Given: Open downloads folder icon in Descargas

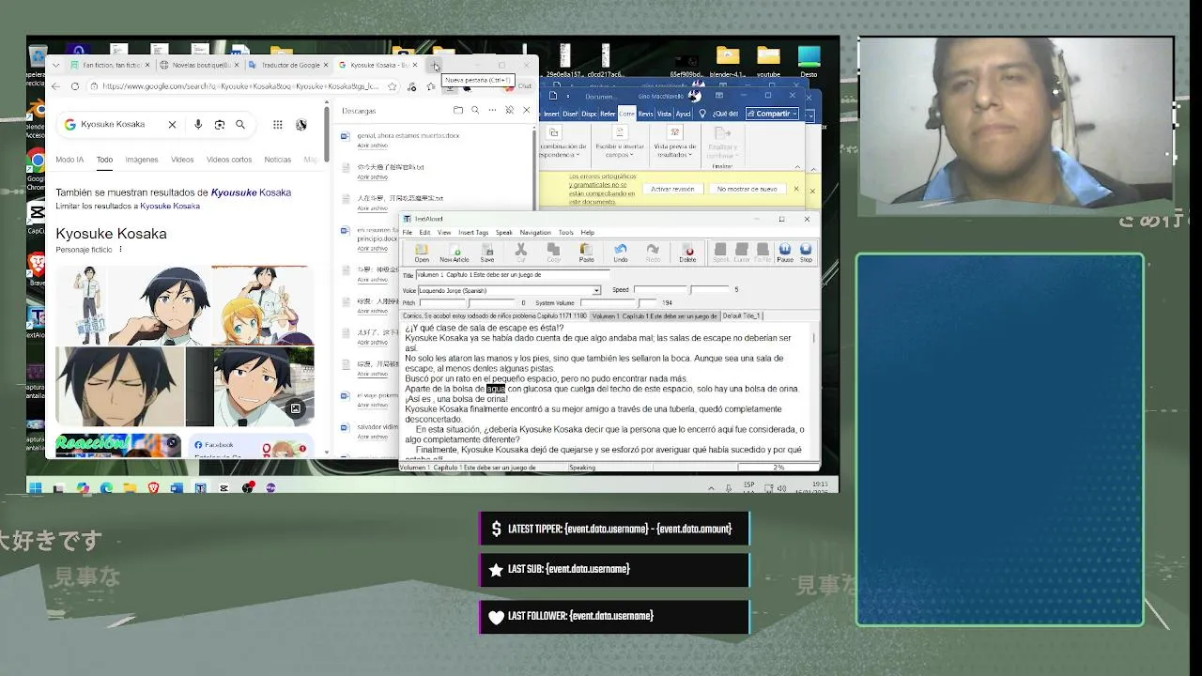Looking at the screenshot, I should click(457, 110).
